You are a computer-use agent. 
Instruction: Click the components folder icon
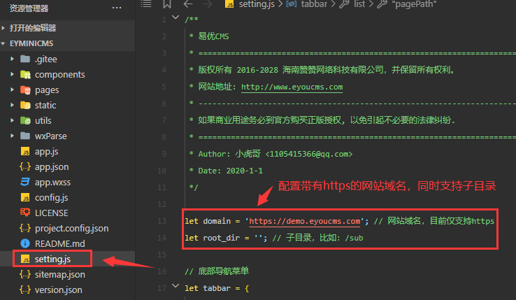click(x=25, y=74)
